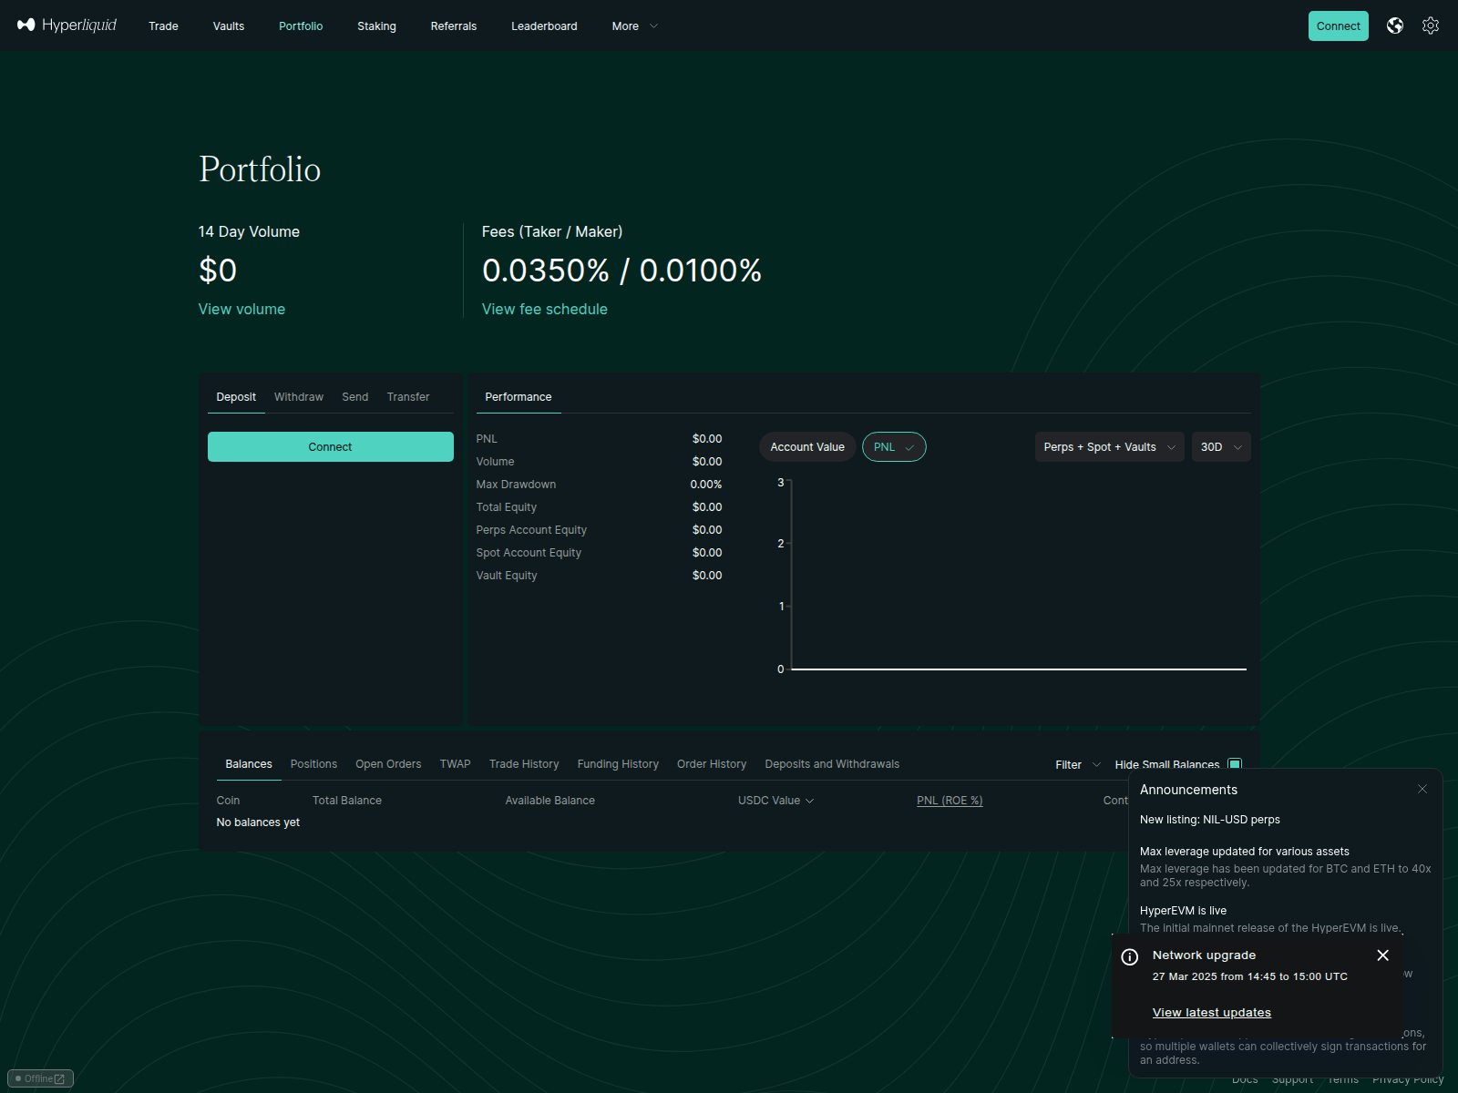Select the PNL chart toggle
Image resolution: width=1458 pixels, height=1093 pixels.
pyautogui.click(x=893, y=447)
